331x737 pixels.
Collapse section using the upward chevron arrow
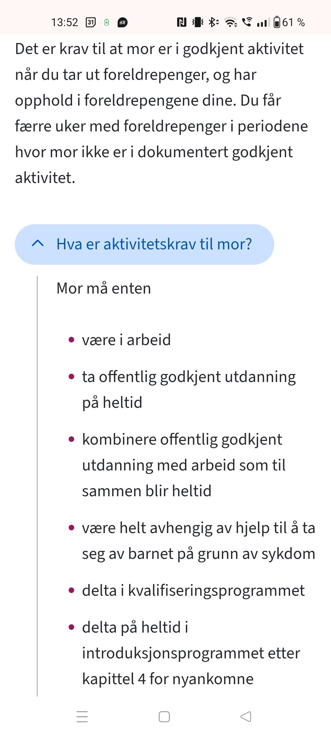coord(38,244)
